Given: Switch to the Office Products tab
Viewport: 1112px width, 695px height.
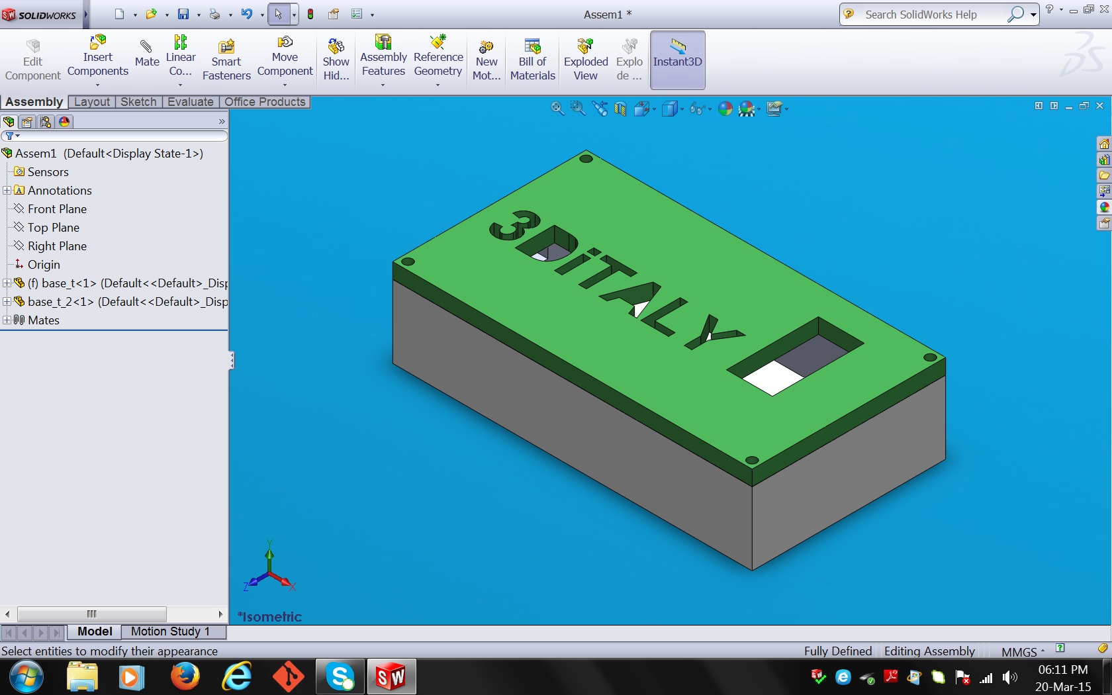Looking at the screenshot, I should click(x=265, y=102).
